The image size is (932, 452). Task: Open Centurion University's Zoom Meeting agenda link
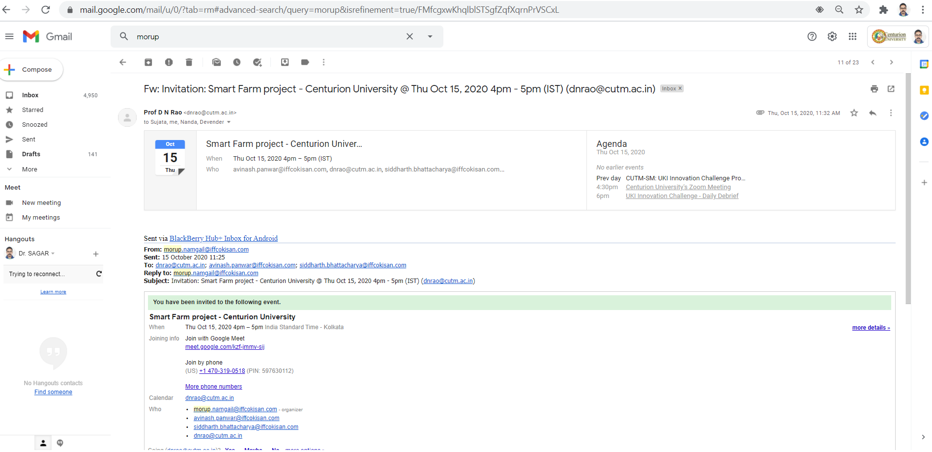pyautogui.click(x=678, y=187)
